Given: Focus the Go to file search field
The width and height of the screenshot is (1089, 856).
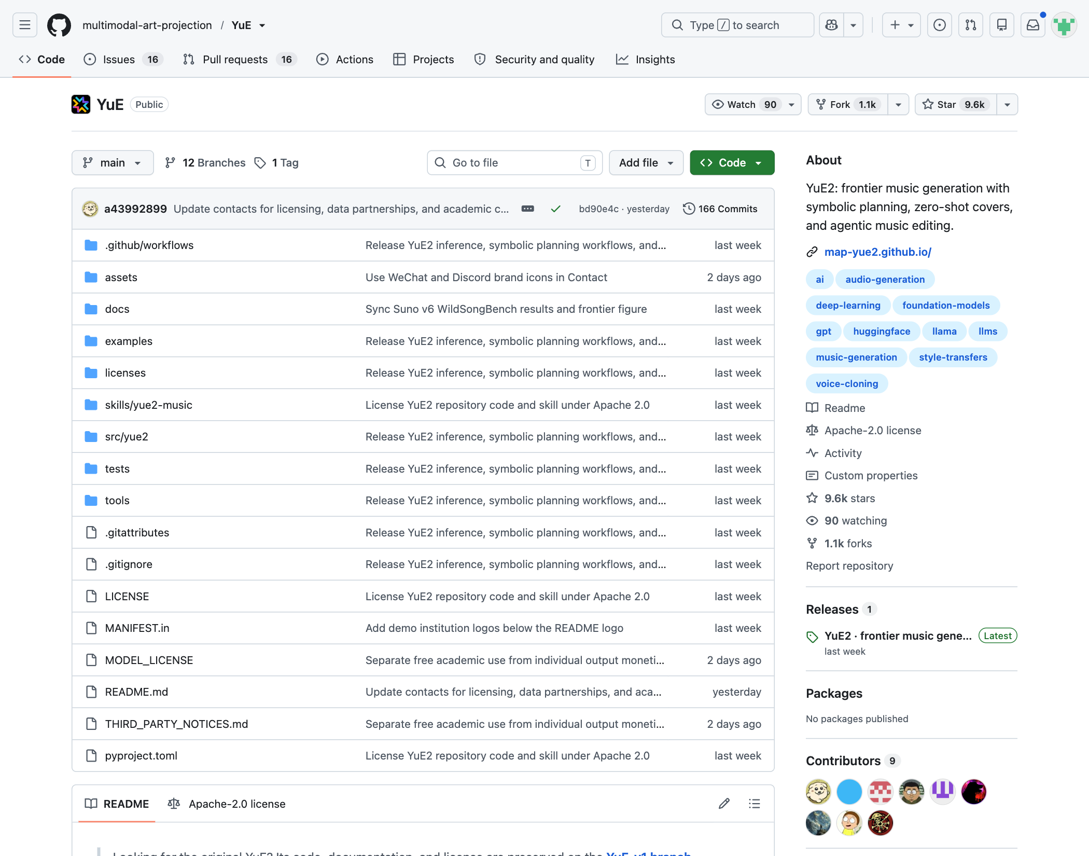Looking at the screenshot, I should 514,163.
